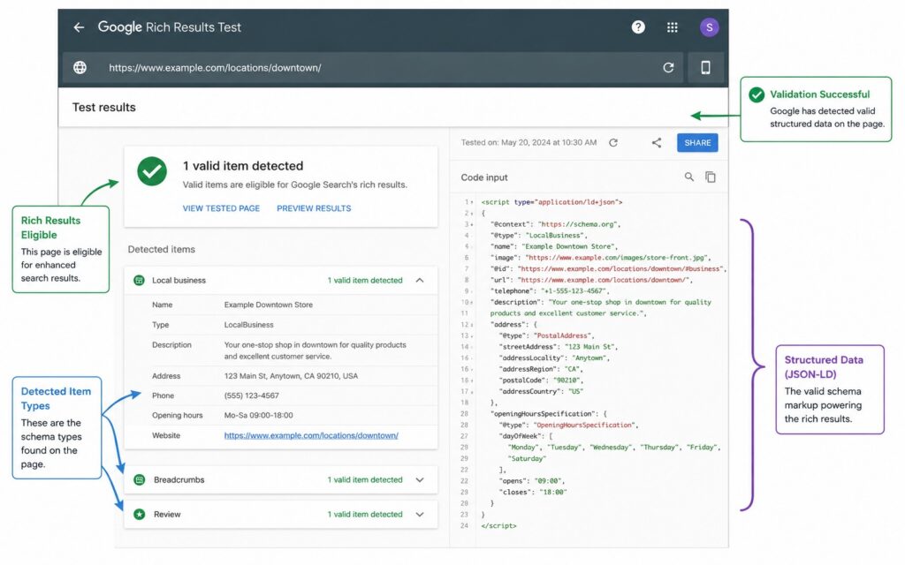The image size is (905, 565).
Task: Click the Local business type icon
Action: point(139,280)
